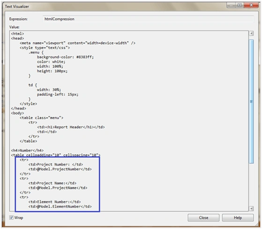Click the table cellpadding="10" line

point(56,155)
